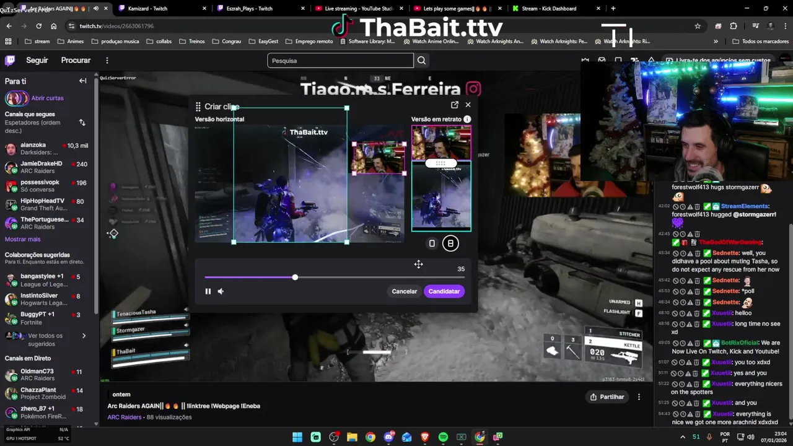
Task: Bookmark this page with star
Action: (698, 26)
